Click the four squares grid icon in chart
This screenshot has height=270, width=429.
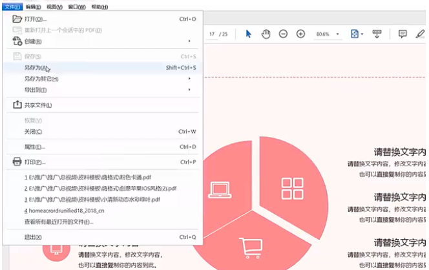coord(293,189)
